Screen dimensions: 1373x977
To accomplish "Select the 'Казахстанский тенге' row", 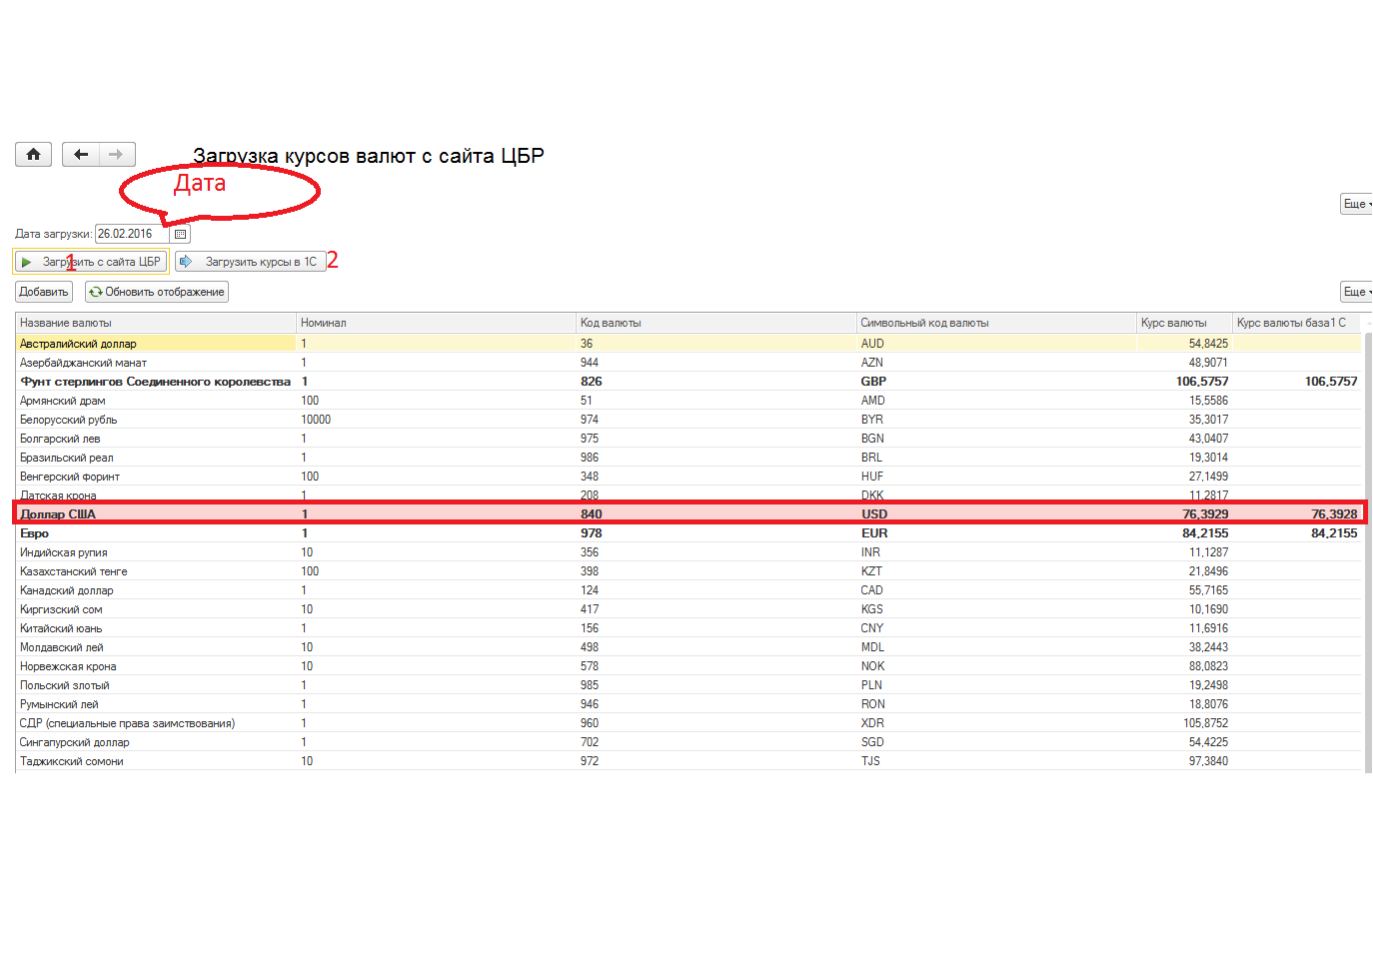I will (x=688, y=571).
